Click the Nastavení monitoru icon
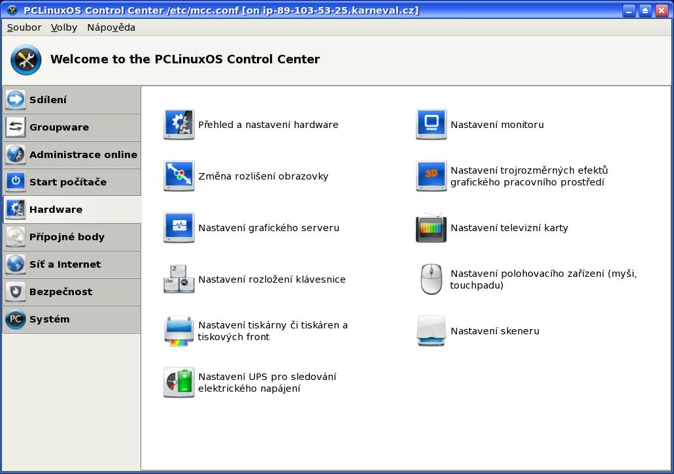This screenshot has width=674, height=474. pyautogui.click(x=431, y=125)
